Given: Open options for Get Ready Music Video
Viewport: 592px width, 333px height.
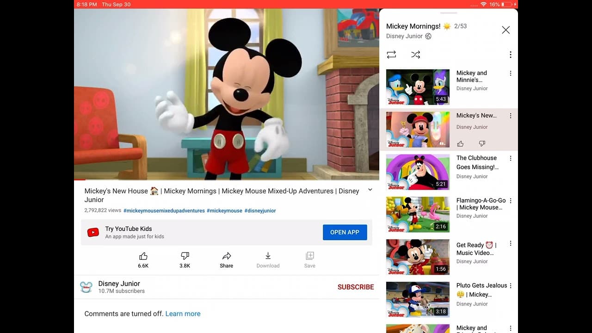Looking at the screenshot, I should (x=511, y=243).
